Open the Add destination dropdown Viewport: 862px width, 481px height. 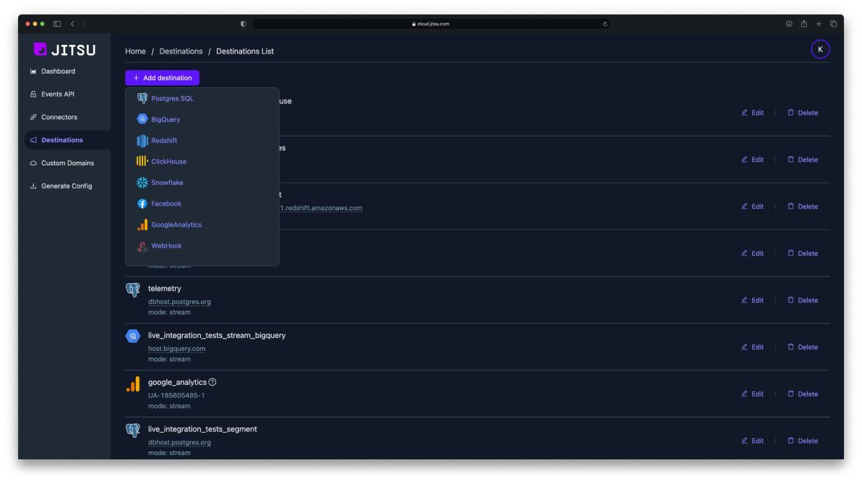[x=162, y=77]
